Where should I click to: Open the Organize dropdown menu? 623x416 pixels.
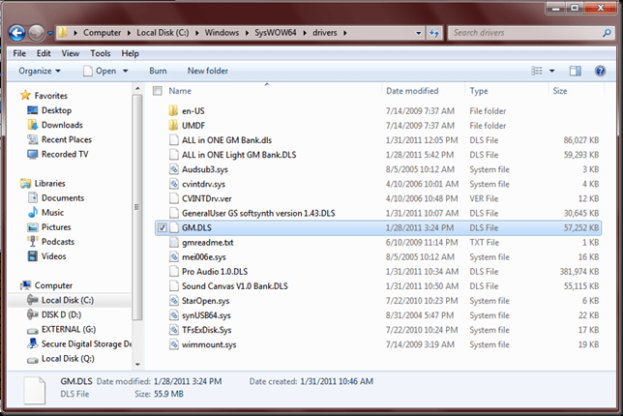click(39, 71)
